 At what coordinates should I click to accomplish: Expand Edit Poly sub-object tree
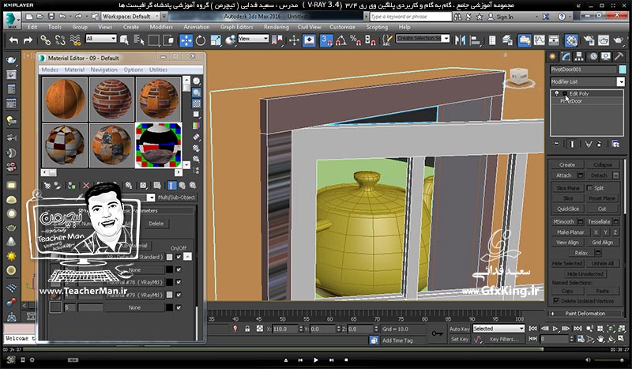click(x=565, y=93)
